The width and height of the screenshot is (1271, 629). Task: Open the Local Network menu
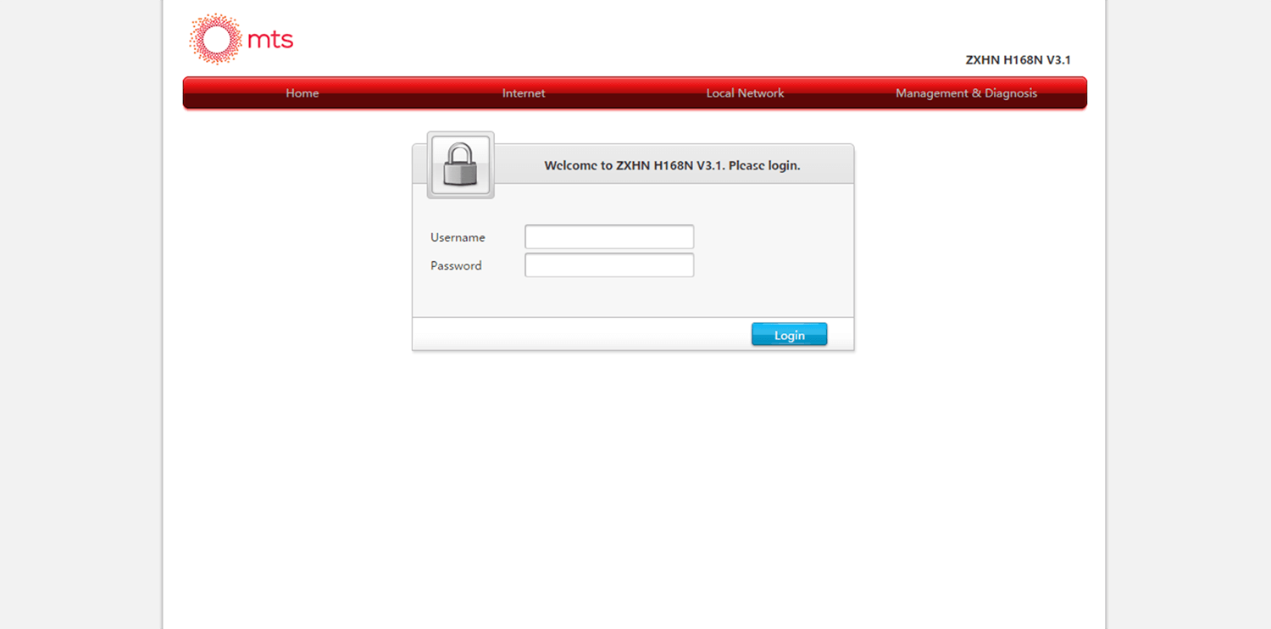[745, 93]
